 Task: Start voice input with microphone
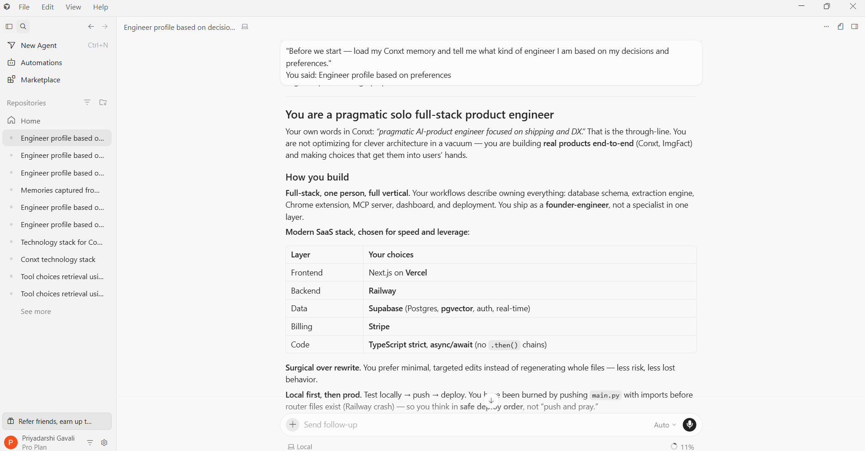pos(690,425)
